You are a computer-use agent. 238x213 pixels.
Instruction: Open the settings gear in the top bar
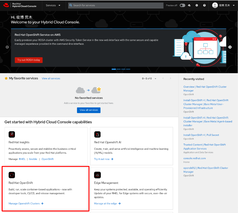click(197, 5)
